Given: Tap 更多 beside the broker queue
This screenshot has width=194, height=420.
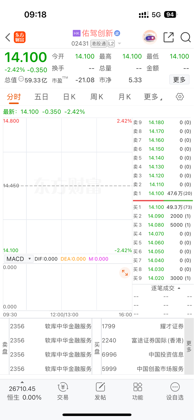Looking at the screenshot, I should click(x=189, y=346).
